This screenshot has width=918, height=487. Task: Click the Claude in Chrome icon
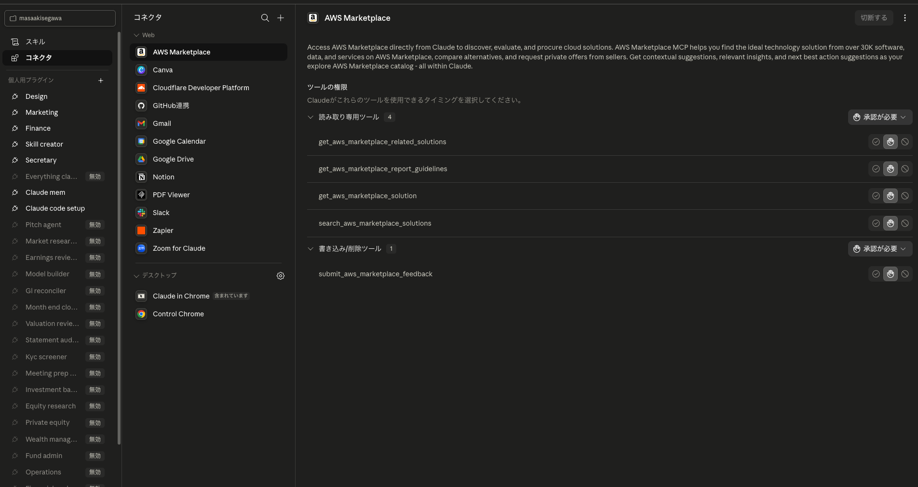tap(141, 296)
